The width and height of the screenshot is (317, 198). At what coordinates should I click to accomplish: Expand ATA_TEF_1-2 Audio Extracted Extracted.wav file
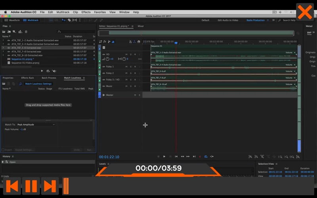(3, 40)
